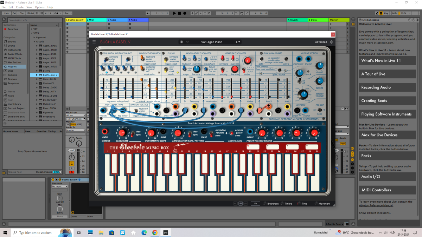The height and width of the screenshot is (237, 422).
Task: Expand the Algonaut folder
Action: click(x=34, y=37)
